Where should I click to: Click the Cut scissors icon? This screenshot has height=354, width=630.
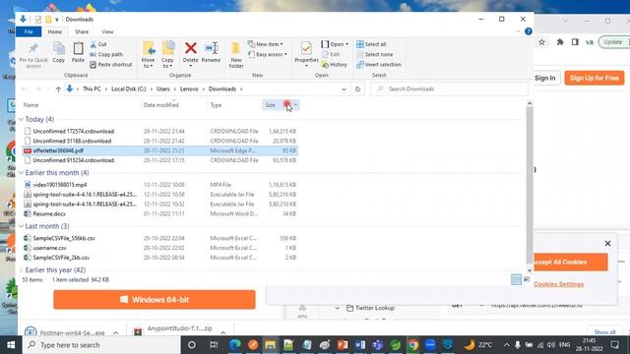point(94,44)
